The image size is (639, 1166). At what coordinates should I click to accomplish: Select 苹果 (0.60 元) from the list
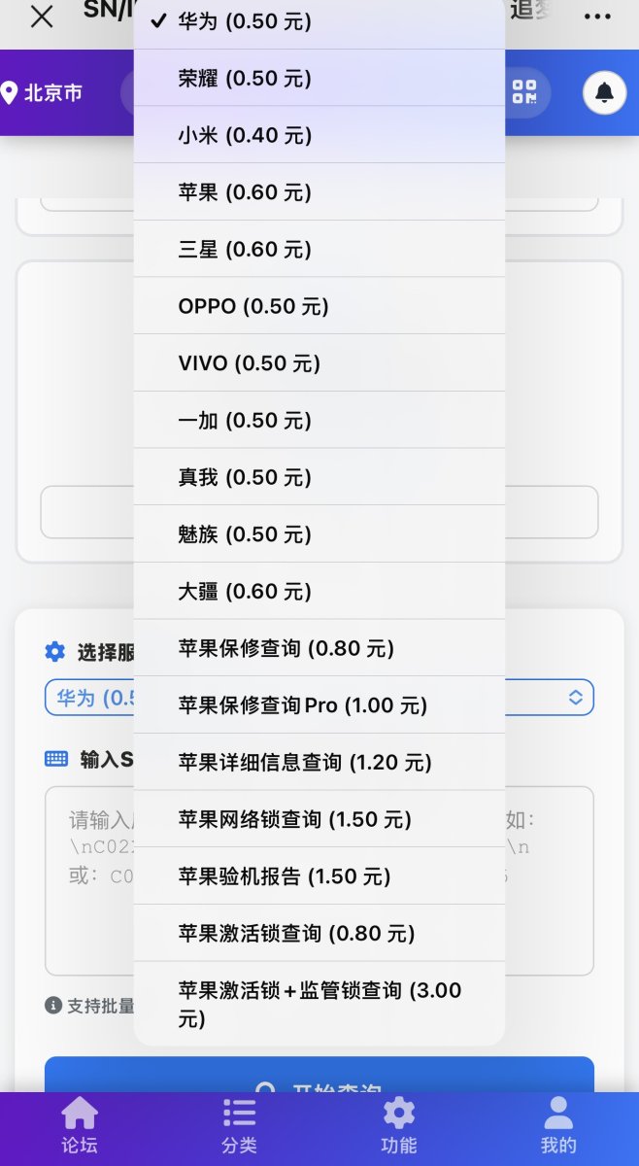pos(245,193)
